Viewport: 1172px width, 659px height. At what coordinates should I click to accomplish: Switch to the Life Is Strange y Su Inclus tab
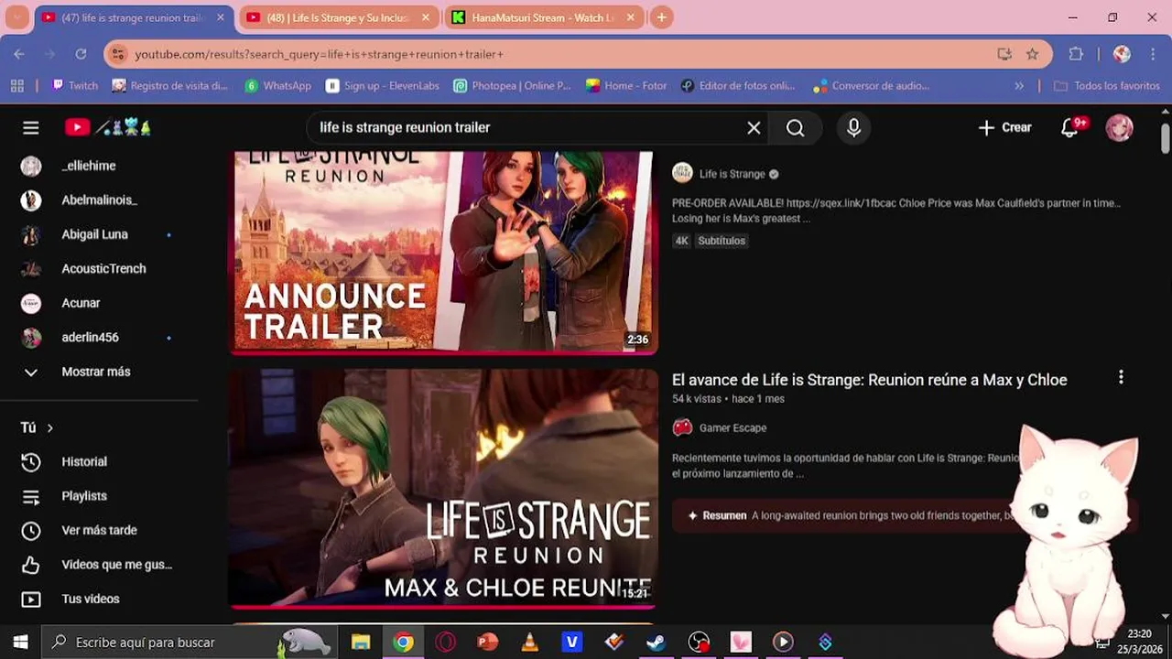(x=338, y=17)
